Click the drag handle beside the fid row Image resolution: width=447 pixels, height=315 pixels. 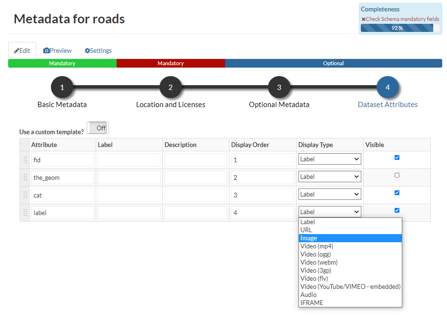(x=24, y=159)
